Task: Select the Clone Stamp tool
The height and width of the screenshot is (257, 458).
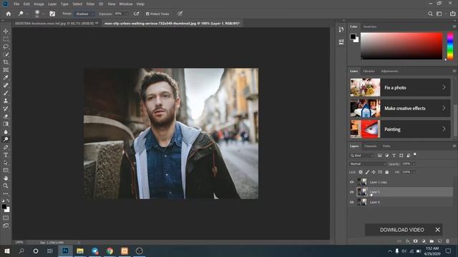Action: point(6,101)
